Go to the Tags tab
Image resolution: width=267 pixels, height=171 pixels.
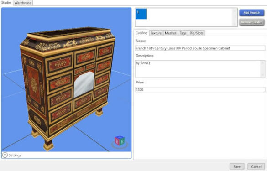tap(183, 33)
